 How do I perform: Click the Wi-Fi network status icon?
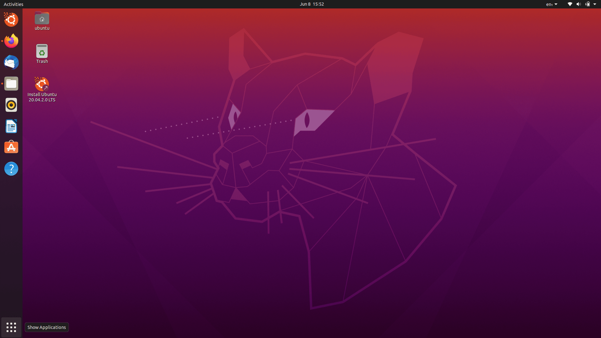(x=570, y=4)
